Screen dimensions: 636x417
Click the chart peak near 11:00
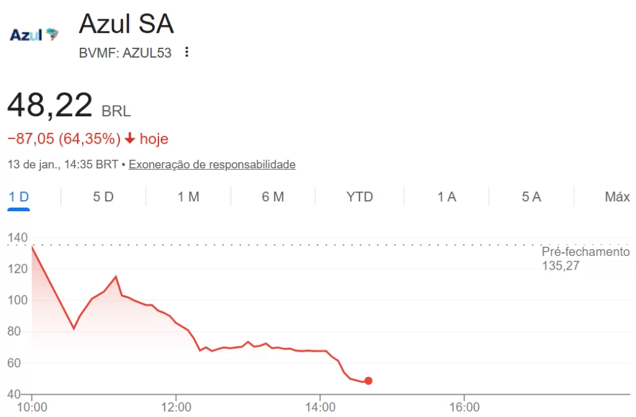click(x=116, y=276)
